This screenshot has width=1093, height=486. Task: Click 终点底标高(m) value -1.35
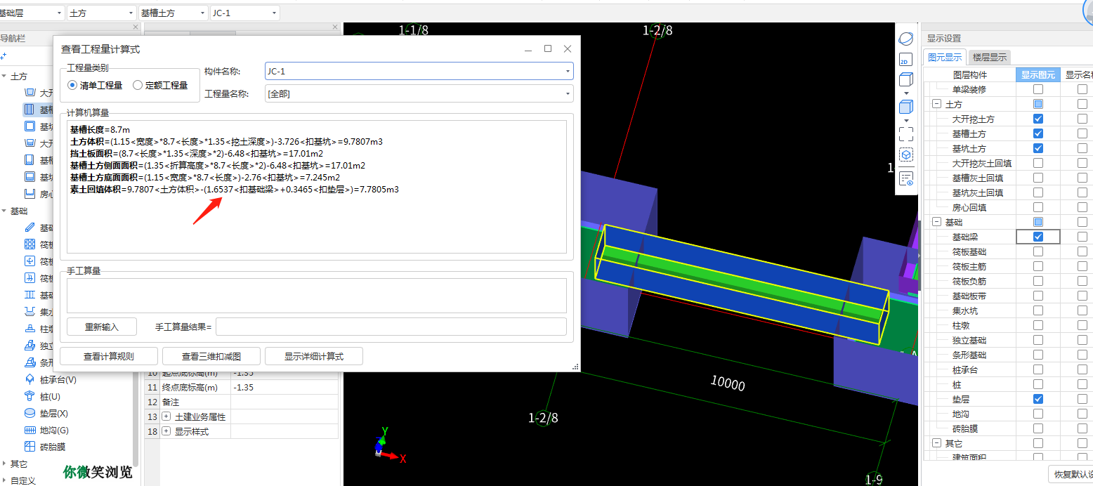point(284,387)
